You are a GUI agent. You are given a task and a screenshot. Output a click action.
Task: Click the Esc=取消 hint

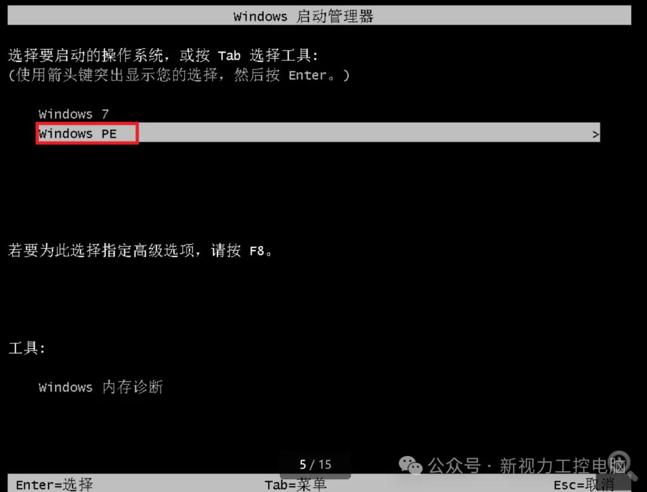pyautogui.click(x=584, y=485)
